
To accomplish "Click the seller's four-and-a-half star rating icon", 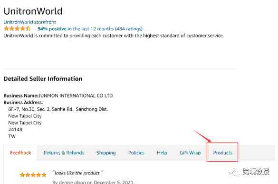I will [x=17, y=28].
